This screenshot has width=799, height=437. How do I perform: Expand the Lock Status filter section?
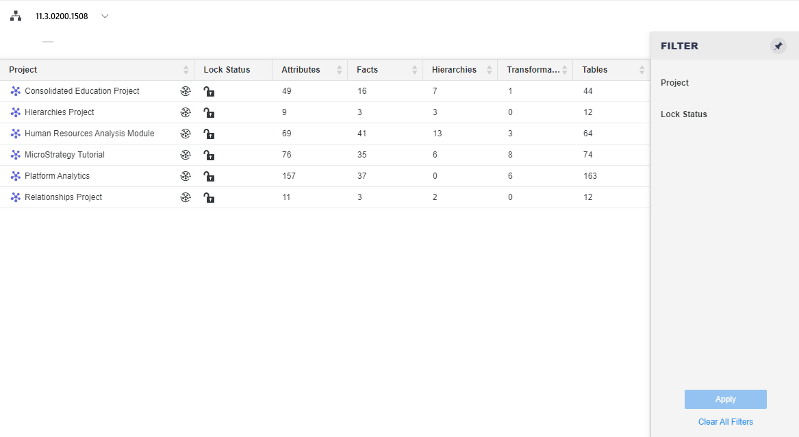point(683,114)
